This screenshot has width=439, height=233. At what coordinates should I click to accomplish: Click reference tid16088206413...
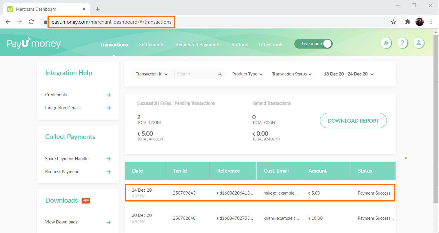(x=235, y=193)
